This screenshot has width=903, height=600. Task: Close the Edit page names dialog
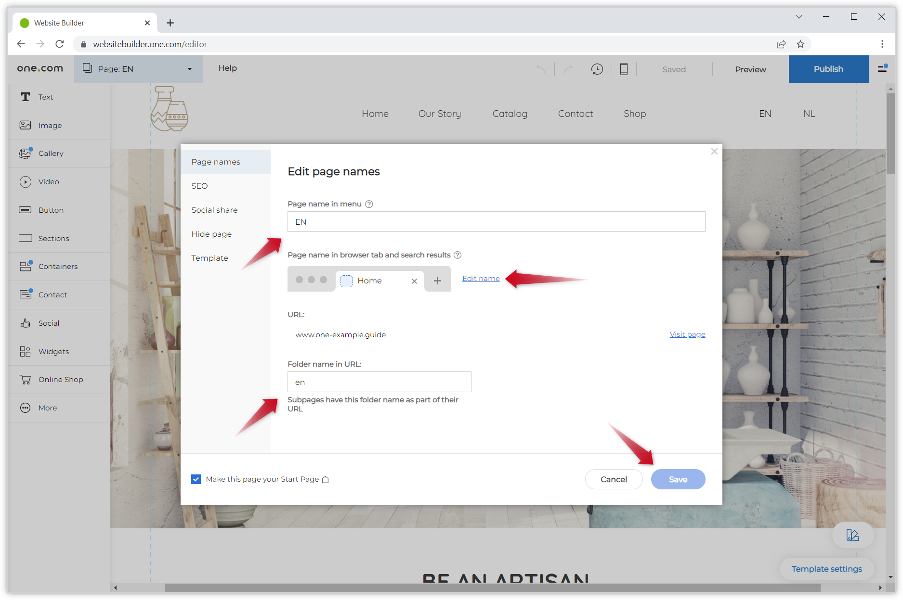(x=714, y=152)
